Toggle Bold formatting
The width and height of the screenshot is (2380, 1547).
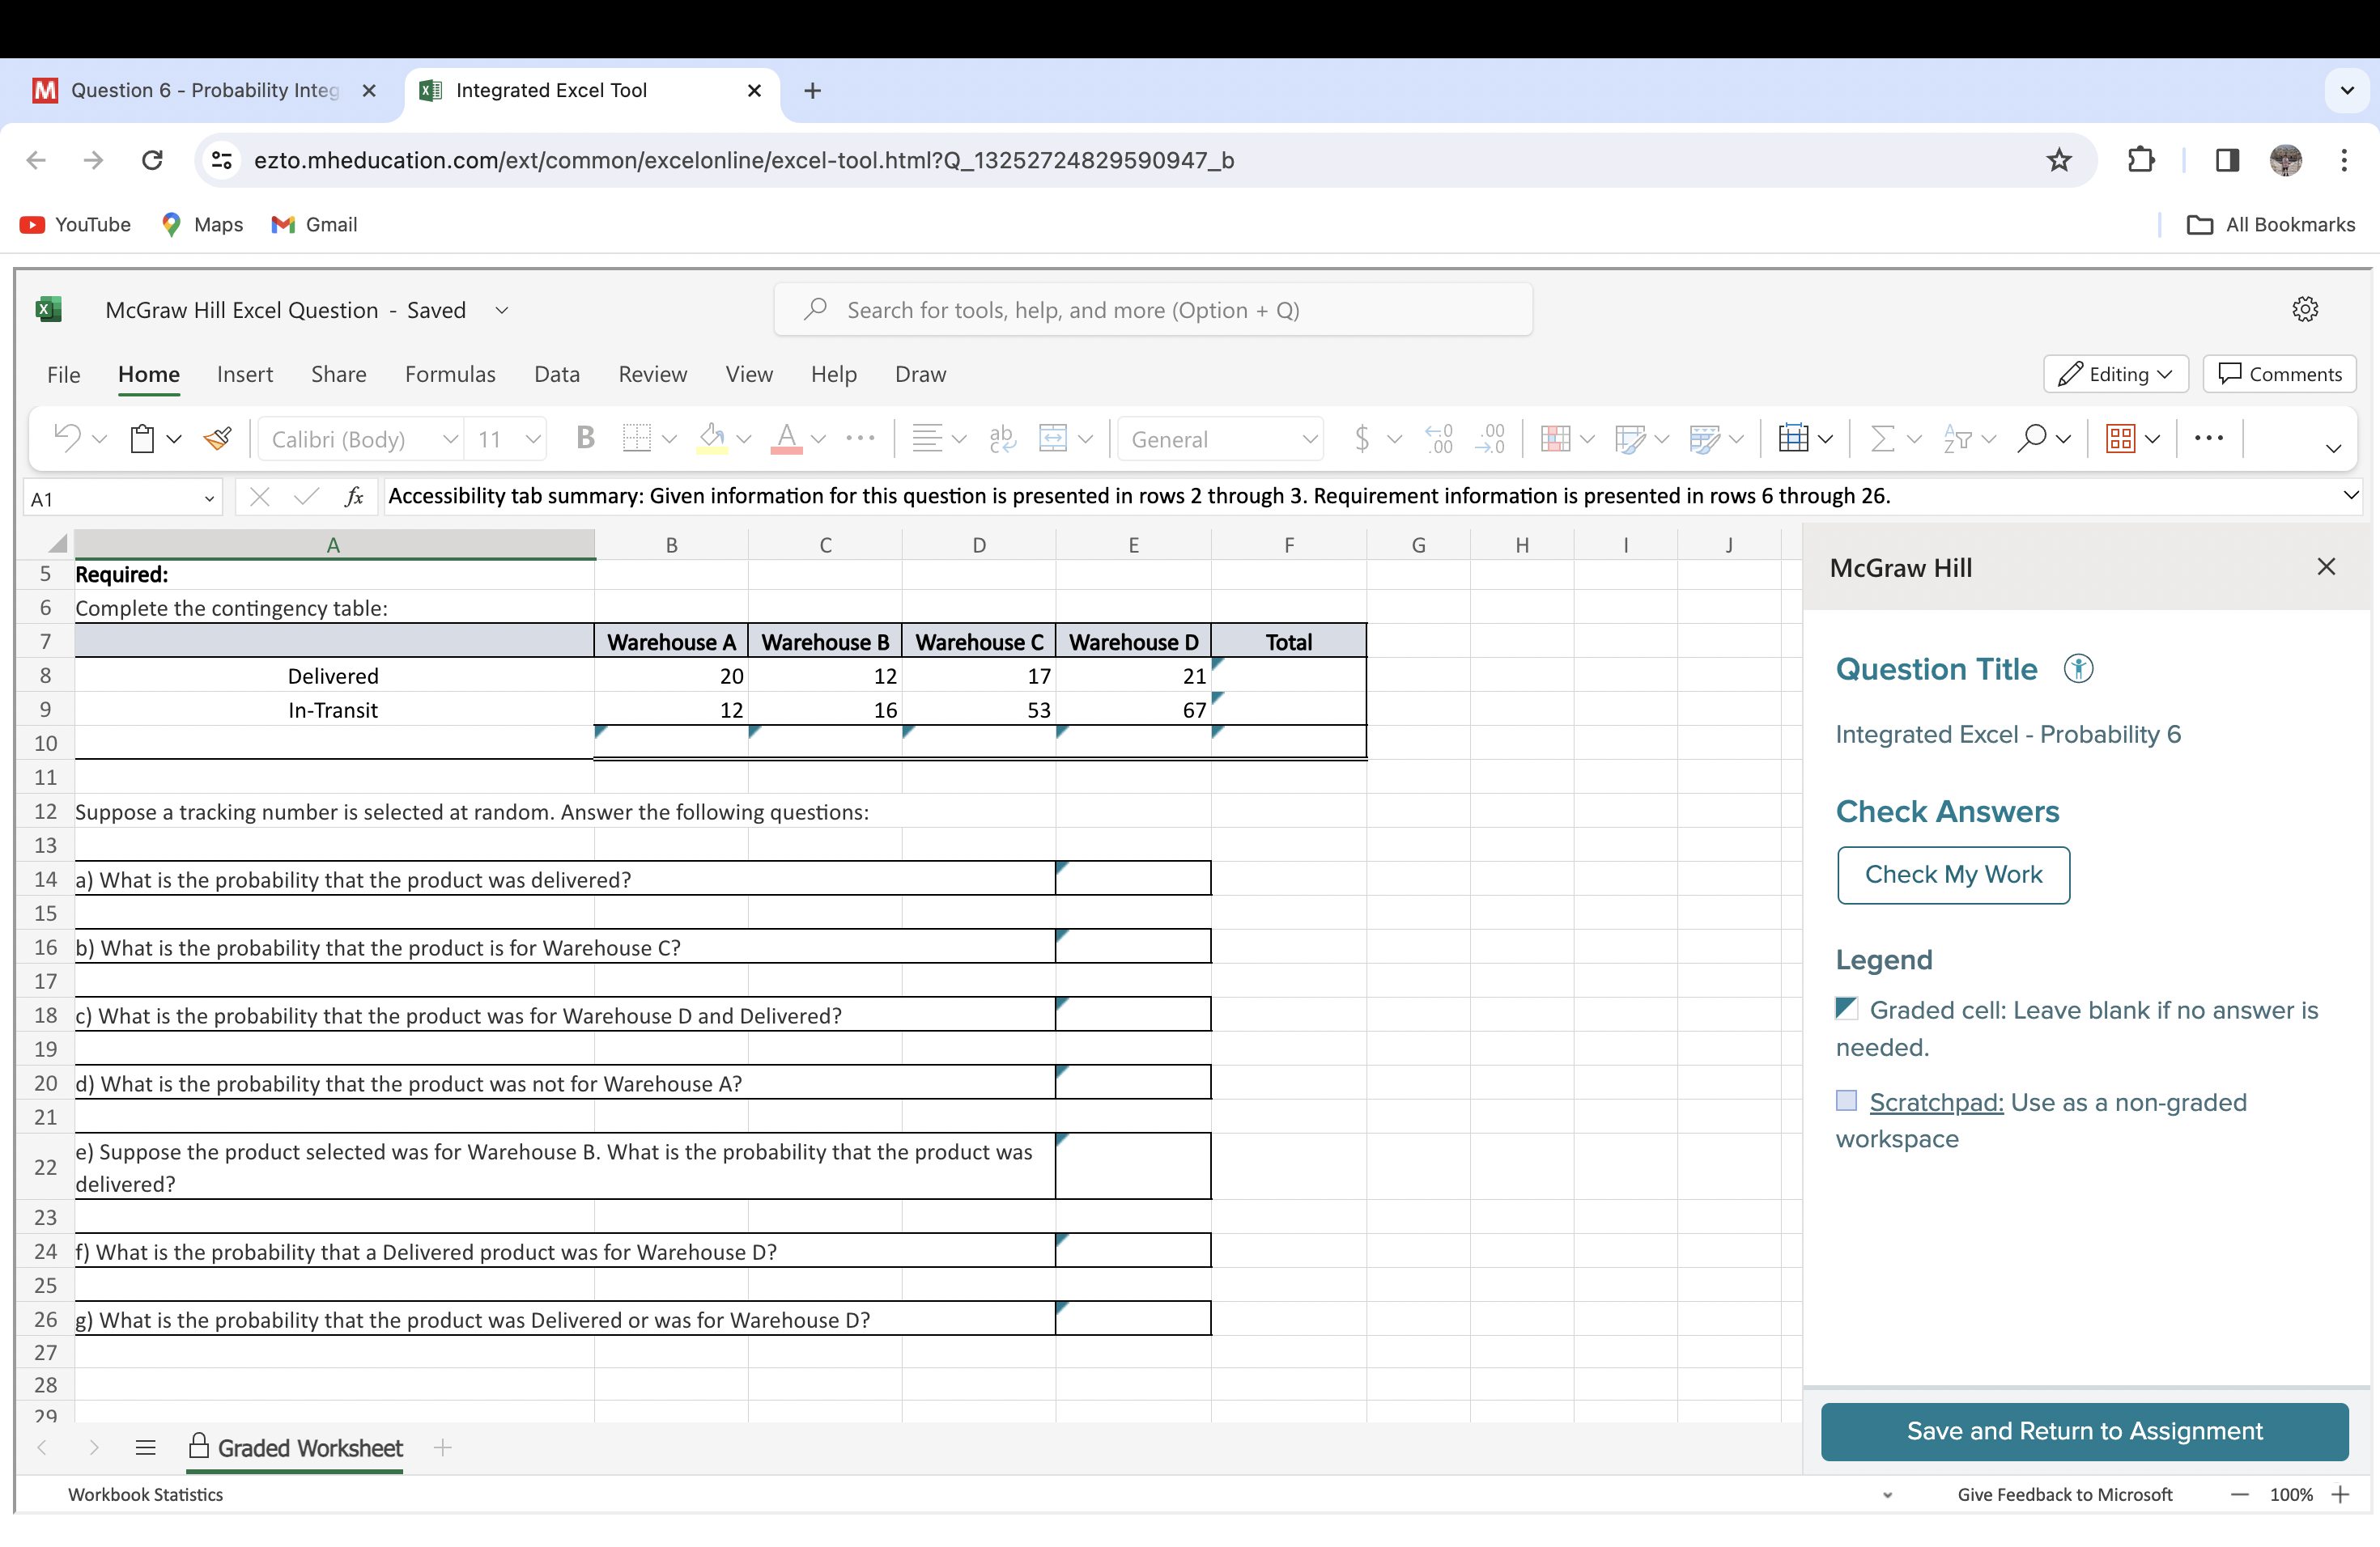(x=586, y=439)
